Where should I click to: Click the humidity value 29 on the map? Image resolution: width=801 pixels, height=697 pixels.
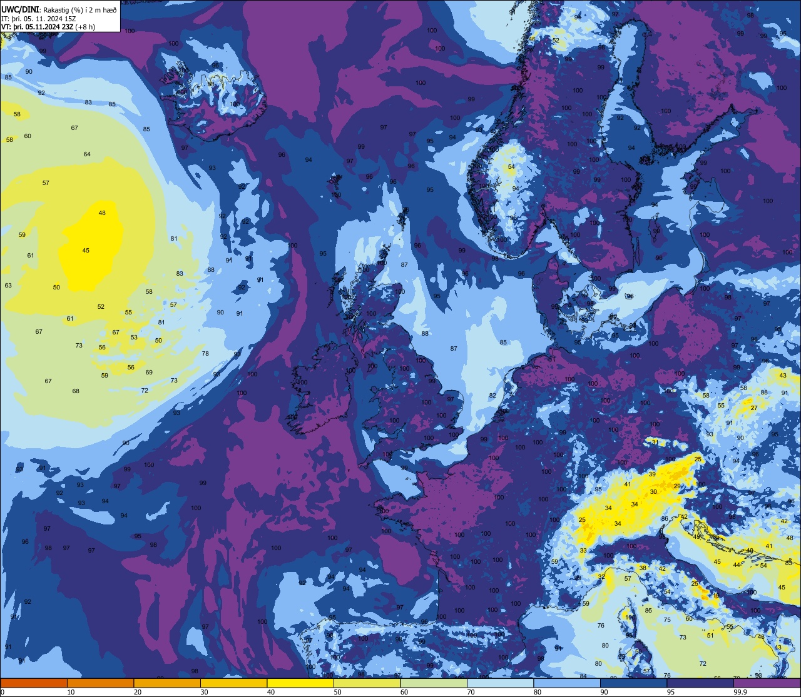[676, 486]
